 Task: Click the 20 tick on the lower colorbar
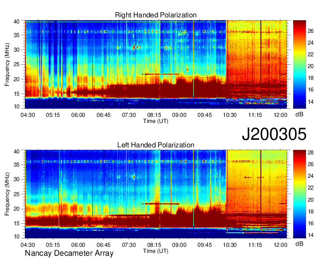(x=311, y=200)
